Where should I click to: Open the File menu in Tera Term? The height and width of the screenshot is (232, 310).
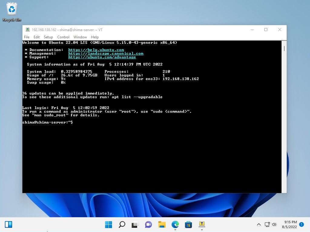(x=27, y=37)
